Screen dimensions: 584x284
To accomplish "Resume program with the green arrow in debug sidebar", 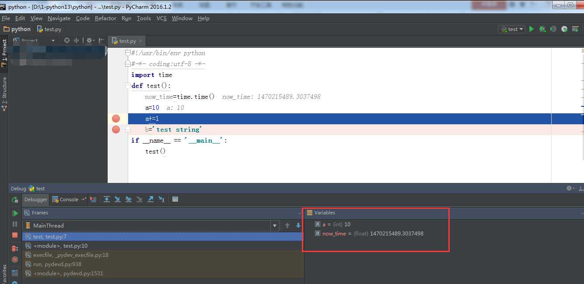I will [15, 213].
